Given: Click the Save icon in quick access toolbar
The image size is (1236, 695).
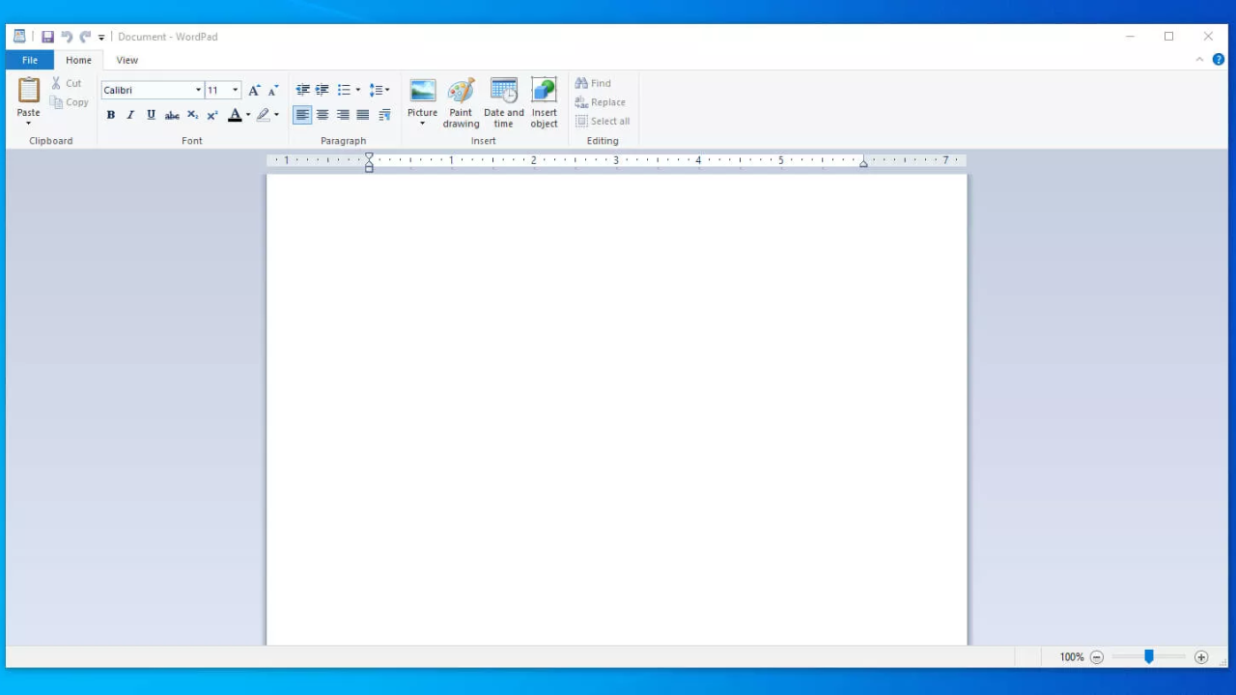Looking at the screenshot, I should click(x=47, y=37).
